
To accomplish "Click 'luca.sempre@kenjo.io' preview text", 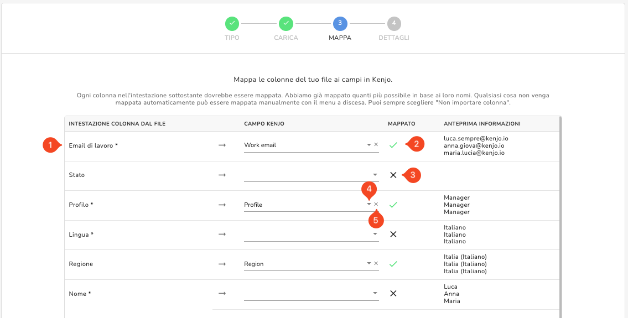I will 476,138.
